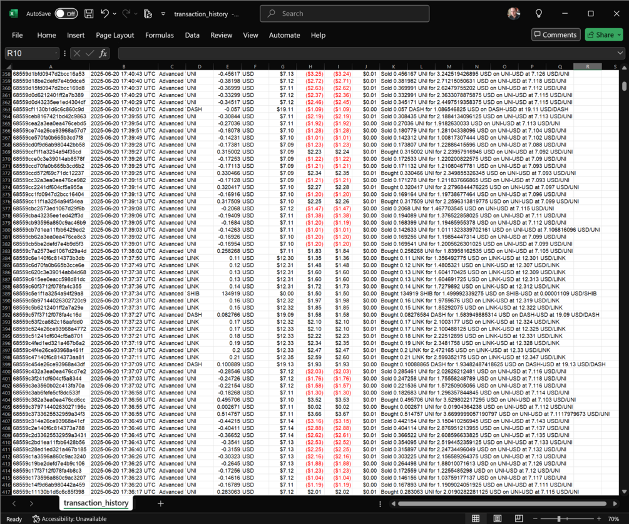Image resolution: width=629 pixels, height=524 pixels.
Task: Click the Excel app logo icon
Action: point(13,14)
